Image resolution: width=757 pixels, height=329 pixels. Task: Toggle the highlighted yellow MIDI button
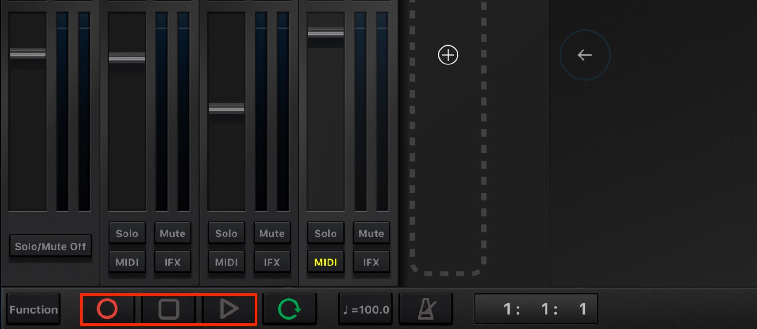tap(326, 262)
